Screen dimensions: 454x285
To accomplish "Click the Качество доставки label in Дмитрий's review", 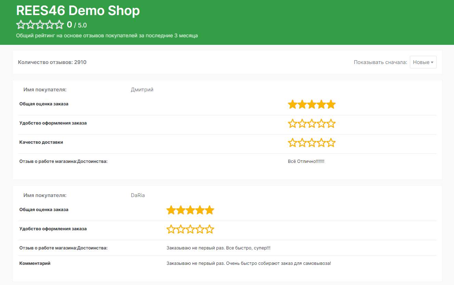I will pos(41,142).
